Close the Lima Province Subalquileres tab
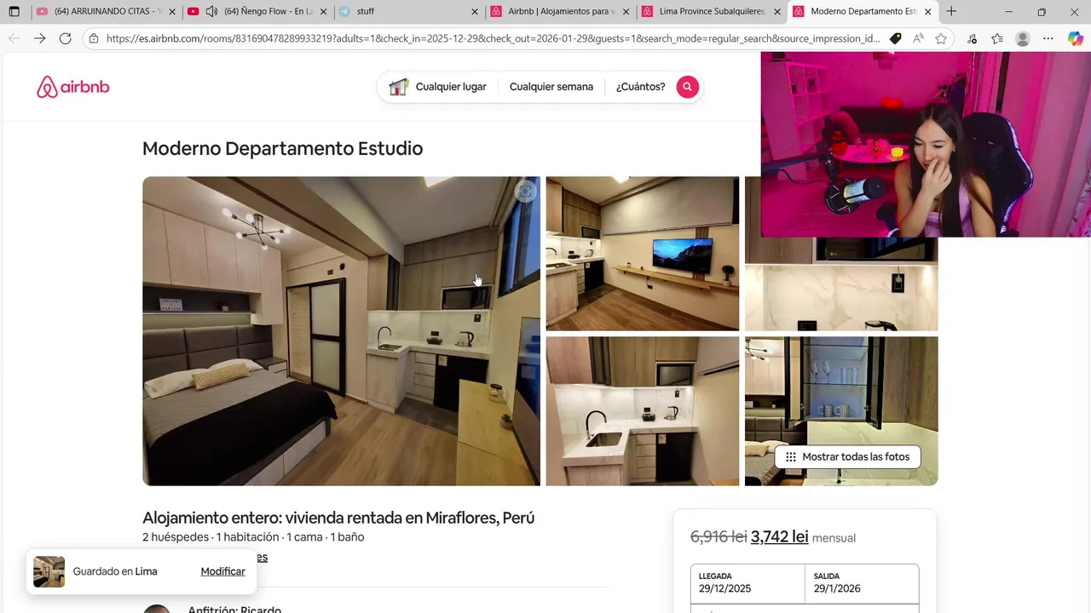Screen dimensions: 1091x613 [x=777, y=12]
